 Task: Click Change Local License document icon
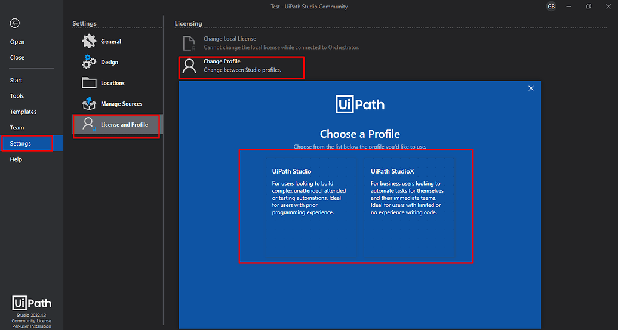click(x=189, y=43)
